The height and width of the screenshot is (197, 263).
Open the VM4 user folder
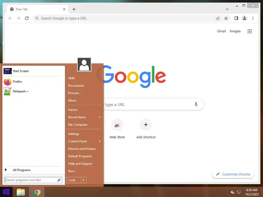tap(84, 78)
